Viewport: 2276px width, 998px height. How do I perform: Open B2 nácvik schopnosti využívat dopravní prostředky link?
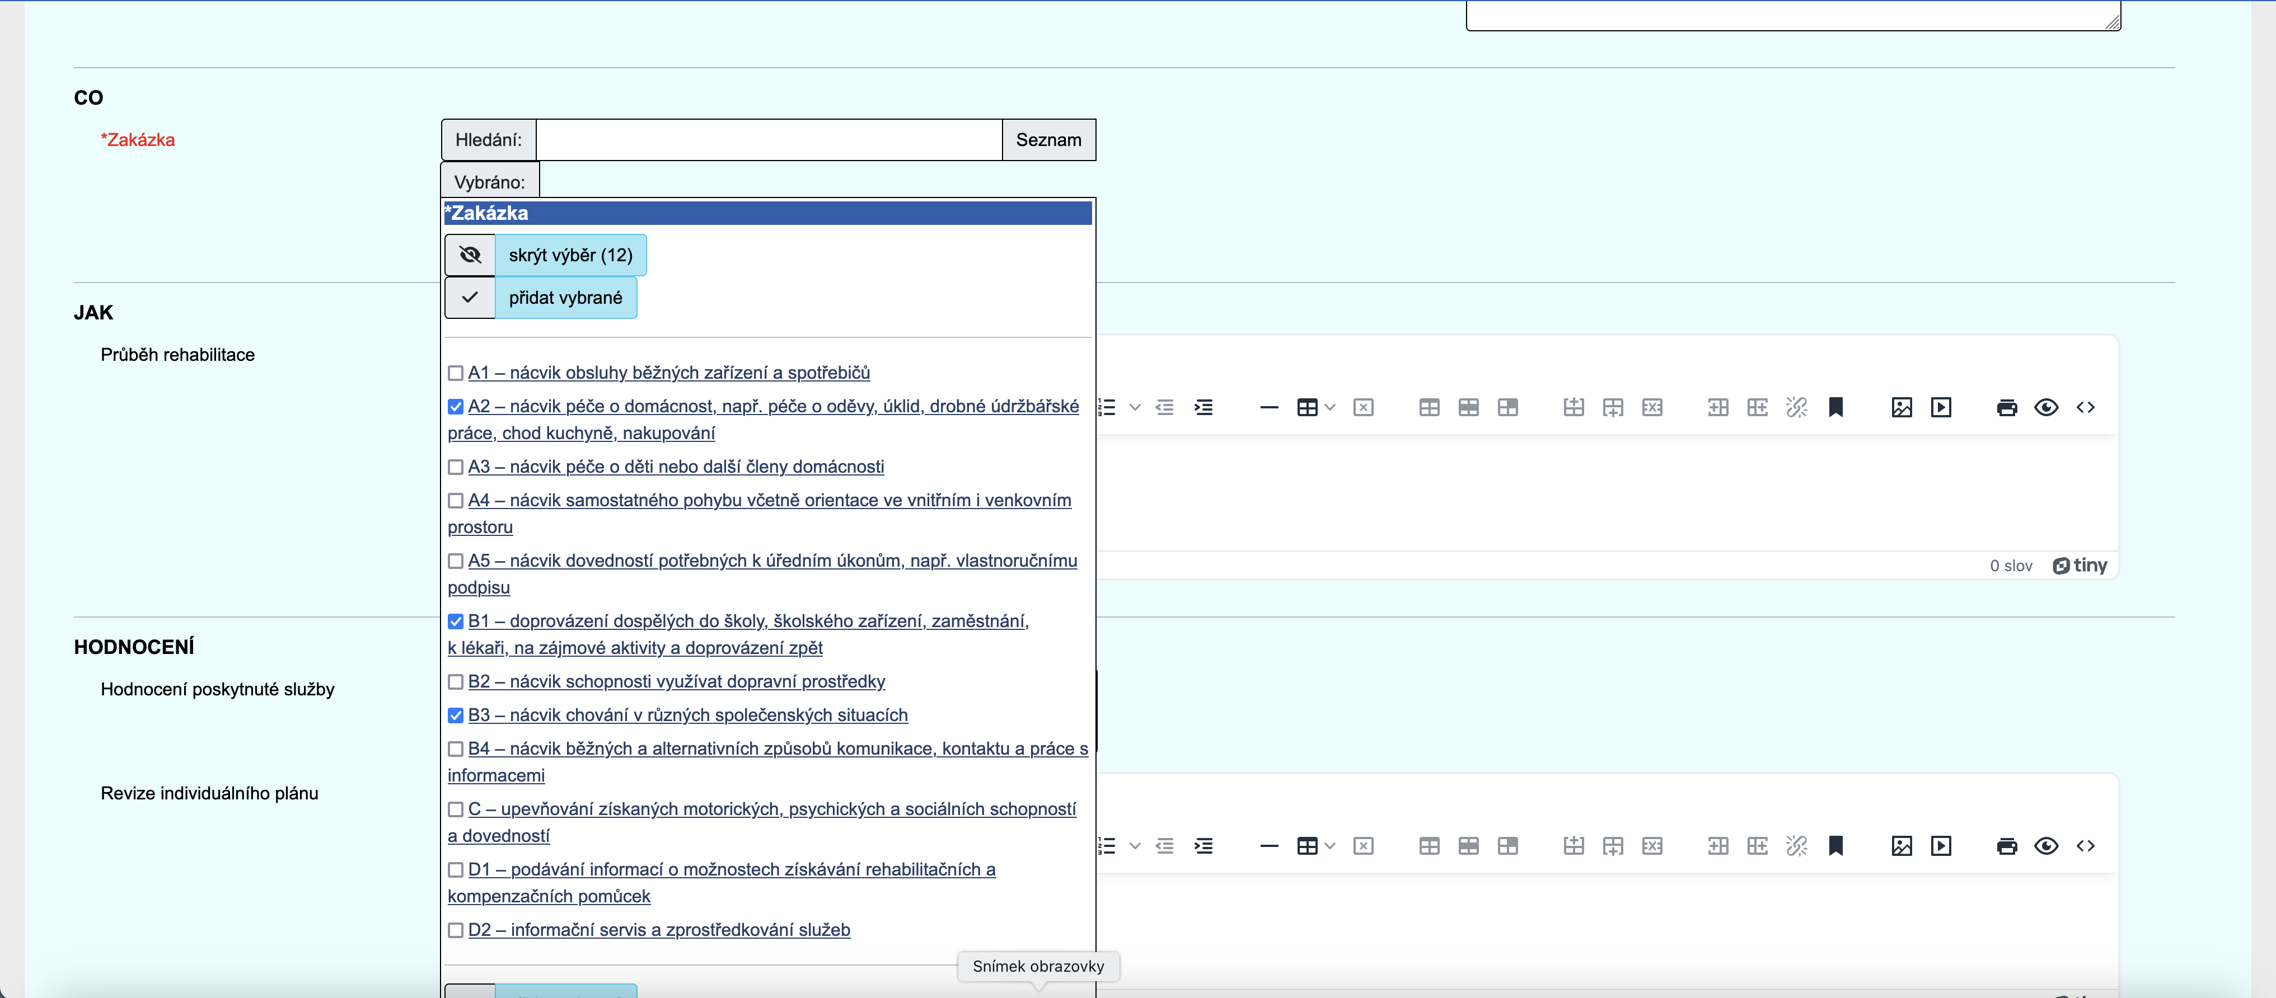[x=676, y=682]
